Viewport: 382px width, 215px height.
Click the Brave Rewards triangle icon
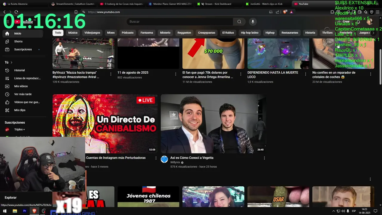[x=291, y=12]
